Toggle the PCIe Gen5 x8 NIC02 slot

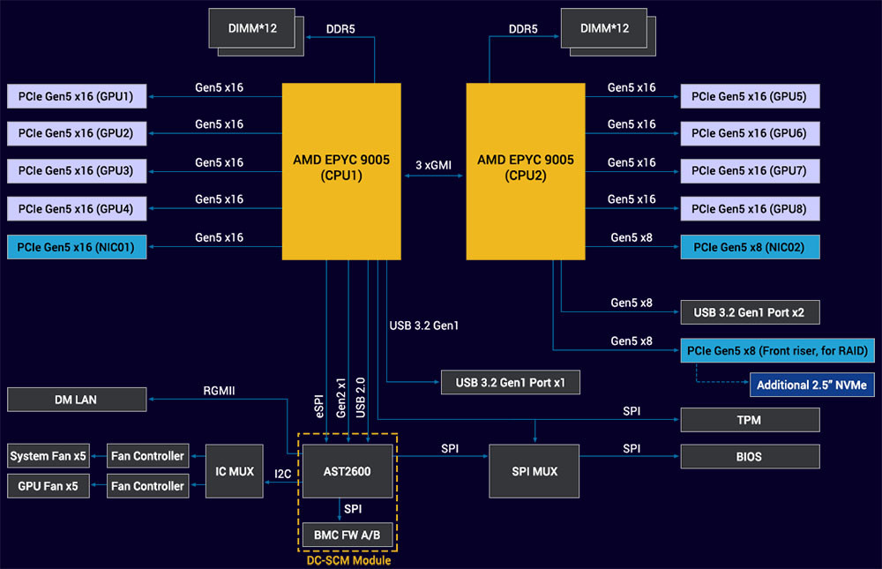749,247
